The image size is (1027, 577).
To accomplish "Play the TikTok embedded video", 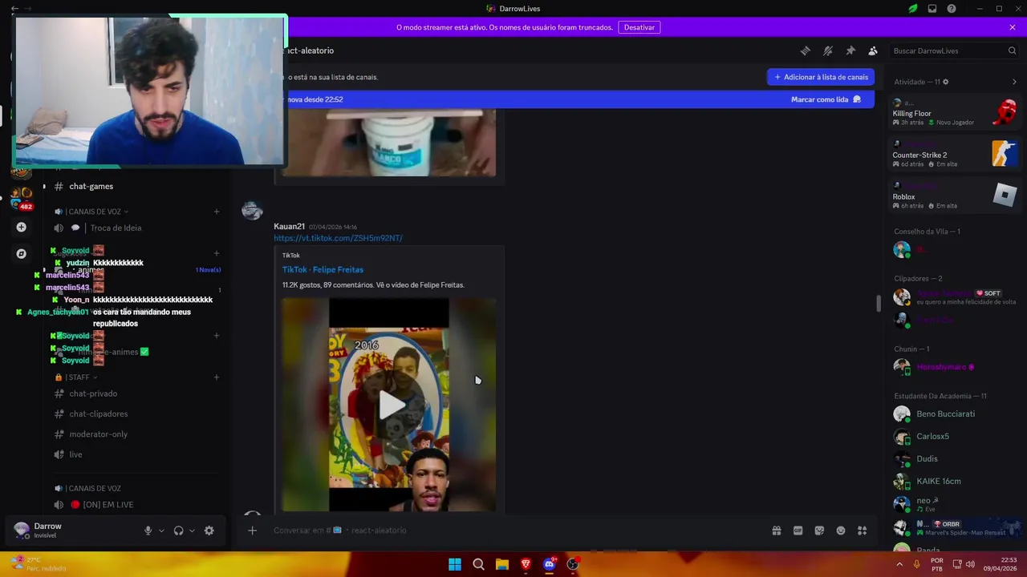I will (x=392, y=405).
